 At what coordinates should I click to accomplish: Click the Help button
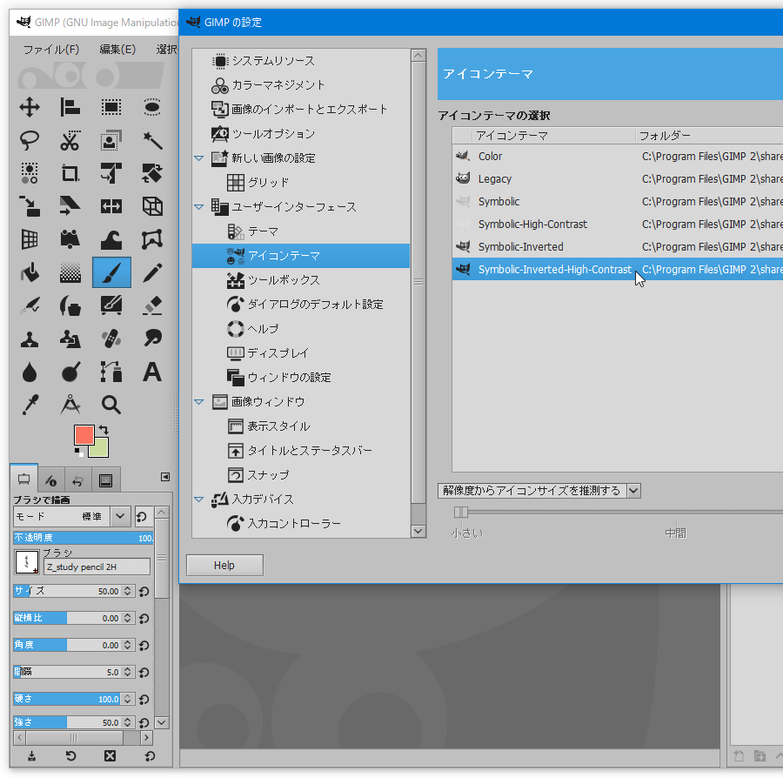[224, 566]
